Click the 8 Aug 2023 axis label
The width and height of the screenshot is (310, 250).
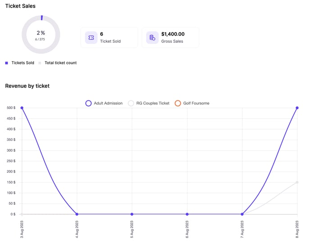point(297,229)
